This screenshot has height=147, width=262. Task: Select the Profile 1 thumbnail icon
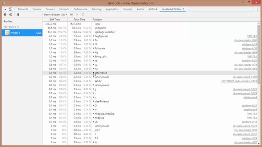point(7,33)
